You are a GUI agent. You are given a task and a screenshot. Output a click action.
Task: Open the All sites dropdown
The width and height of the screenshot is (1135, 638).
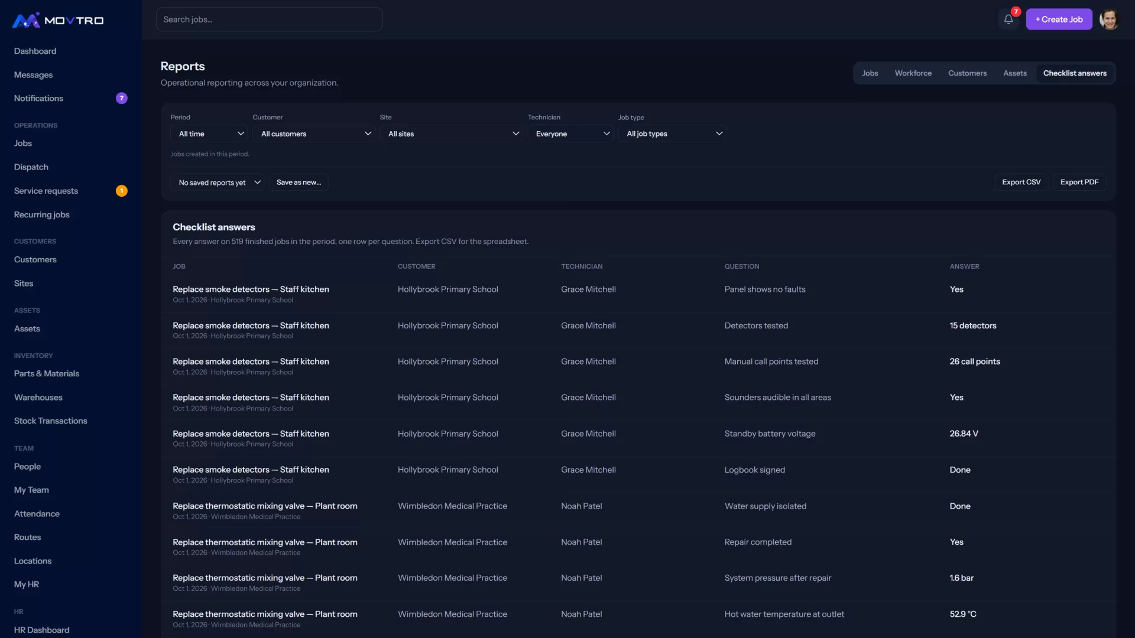tap(452, 134)
